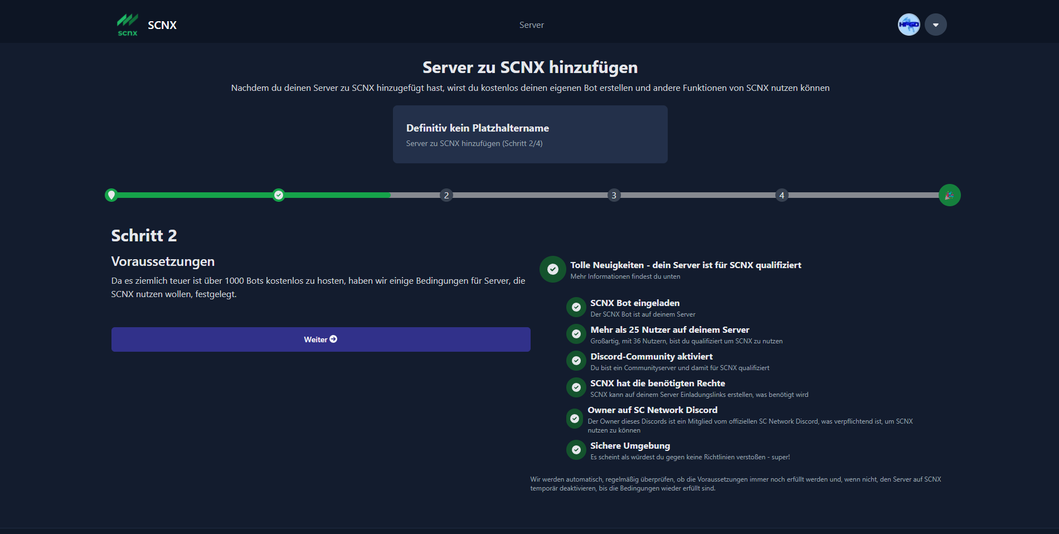Open the user avatar profile picture
1059x534 pixels.
click(909, 25)
